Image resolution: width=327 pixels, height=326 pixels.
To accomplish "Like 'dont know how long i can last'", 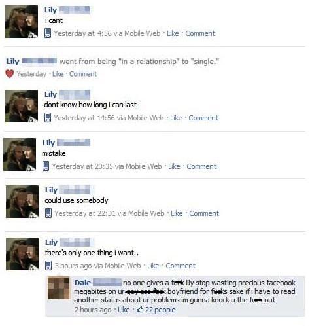I will 176,118.
